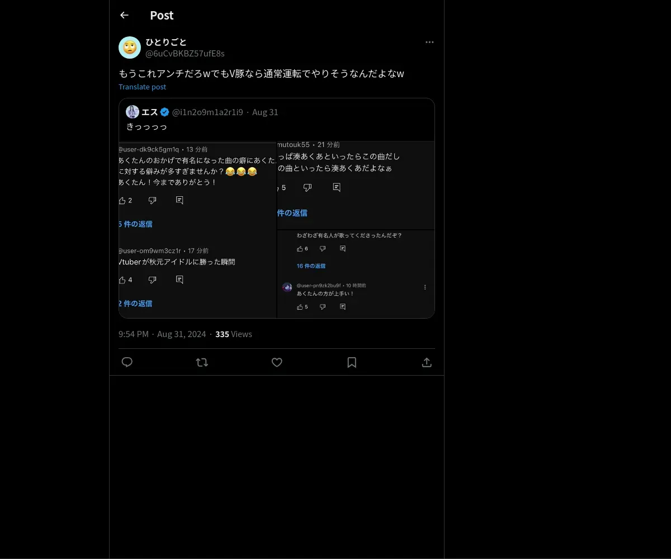Open ひとりごと display name
The height and width of the screenshot is (559, 671).
[x=166, y=42]
